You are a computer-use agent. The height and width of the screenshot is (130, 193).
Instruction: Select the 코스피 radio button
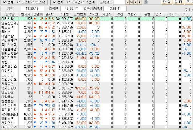pyautogui.click(x=18, y=2)
